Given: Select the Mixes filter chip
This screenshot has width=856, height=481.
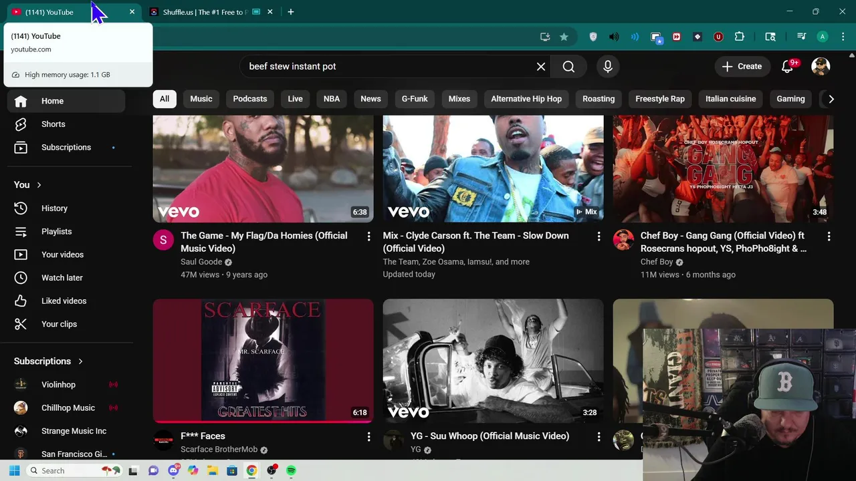Looking at the screenshot, I should [x=459, y=99].
